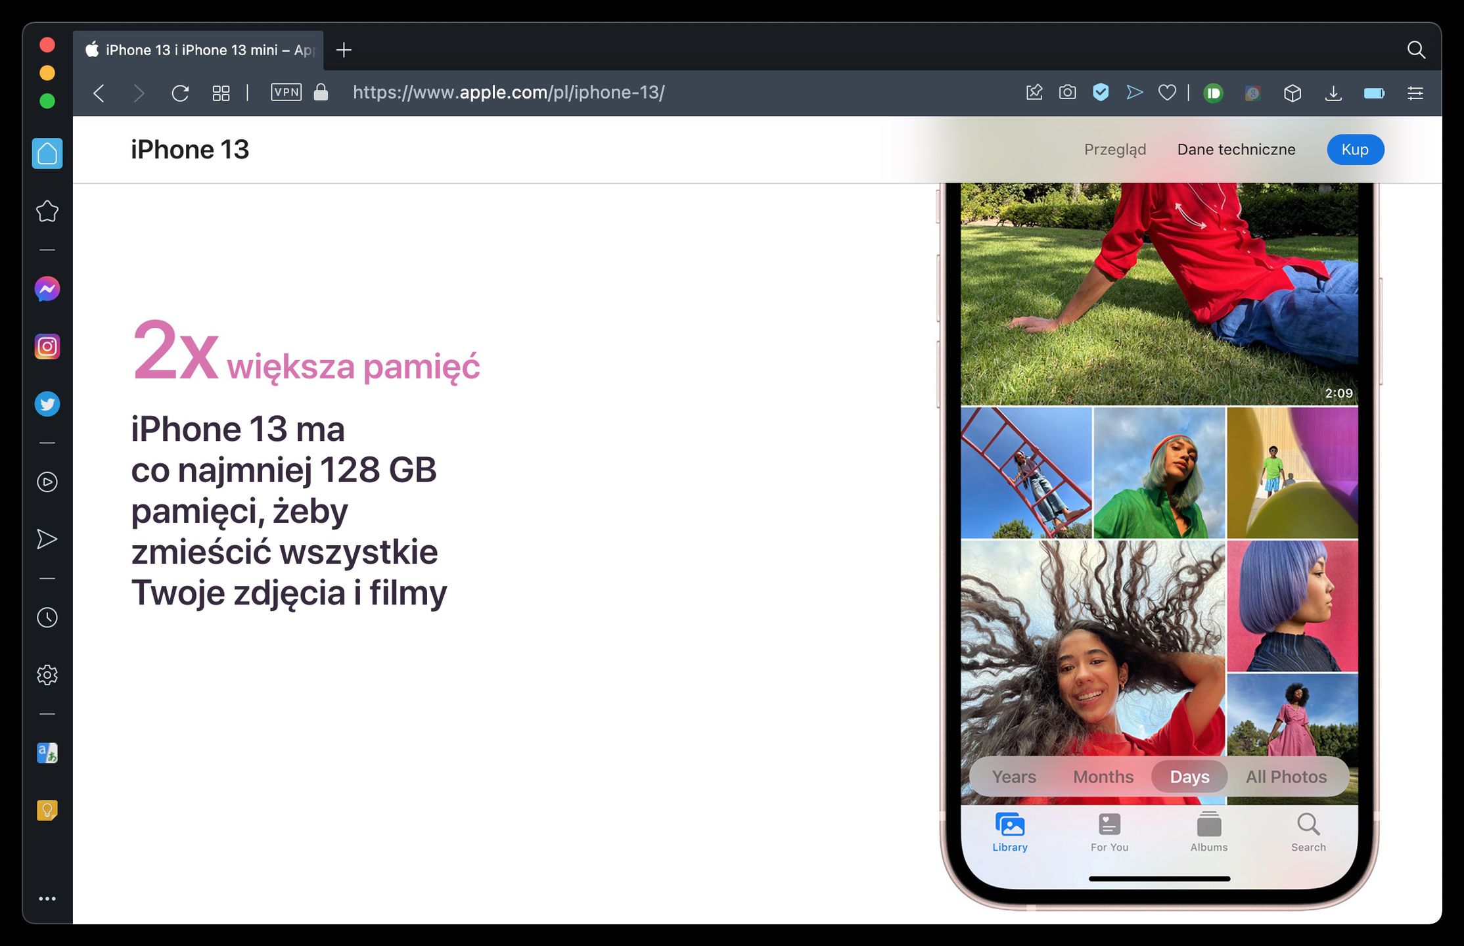Viewport: 1464px width, 946px height.
Task: Open the colorful round extension icon
Action: pos(1253,93)
